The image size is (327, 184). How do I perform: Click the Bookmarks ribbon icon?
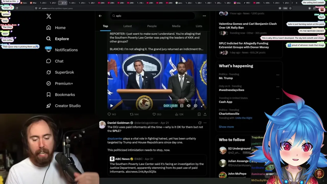[49, 95]
